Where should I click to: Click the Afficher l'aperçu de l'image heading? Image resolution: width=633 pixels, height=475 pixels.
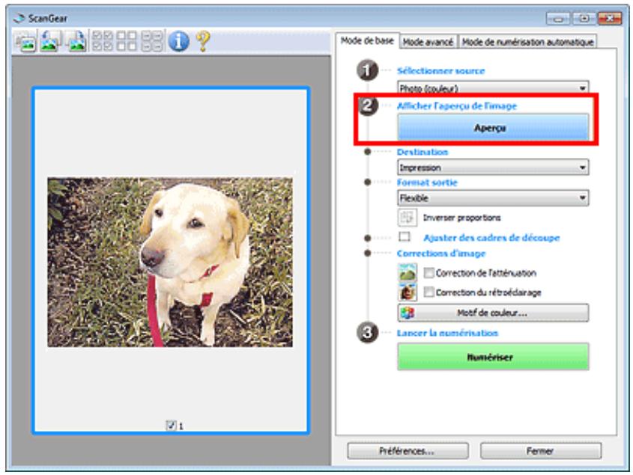coord(456,106)
